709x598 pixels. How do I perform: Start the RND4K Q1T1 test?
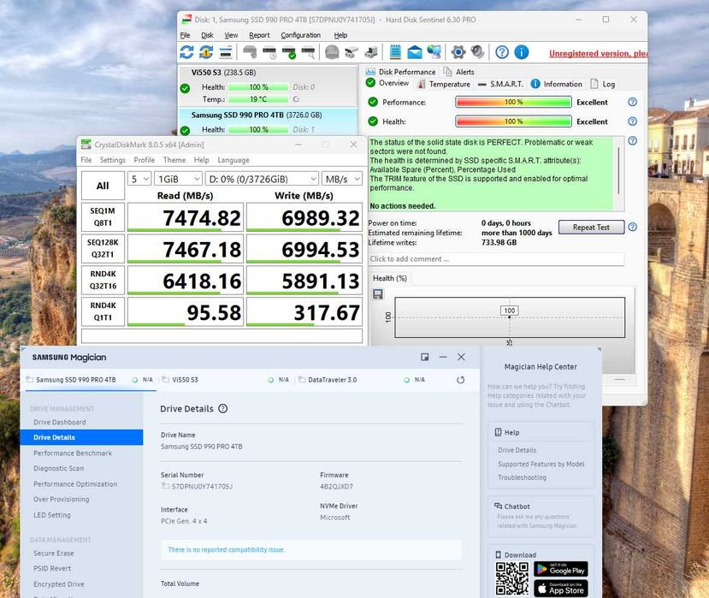103,311
